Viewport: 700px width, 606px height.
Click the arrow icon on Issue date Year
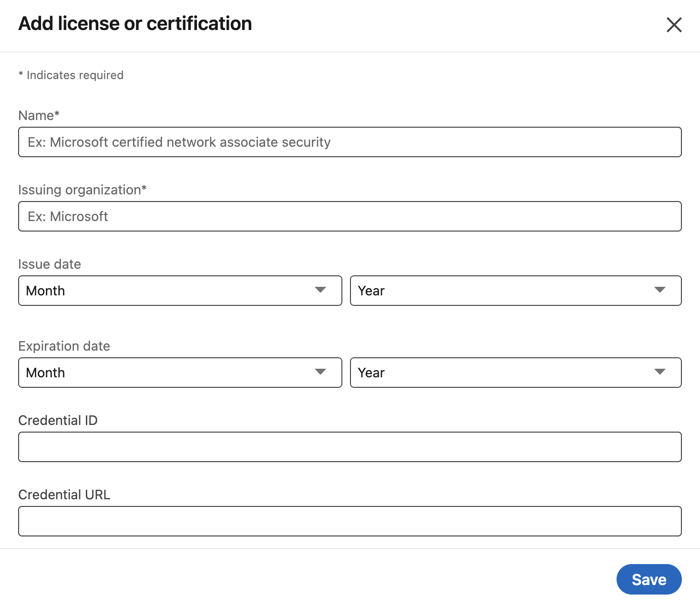click(x=660, y=290)
